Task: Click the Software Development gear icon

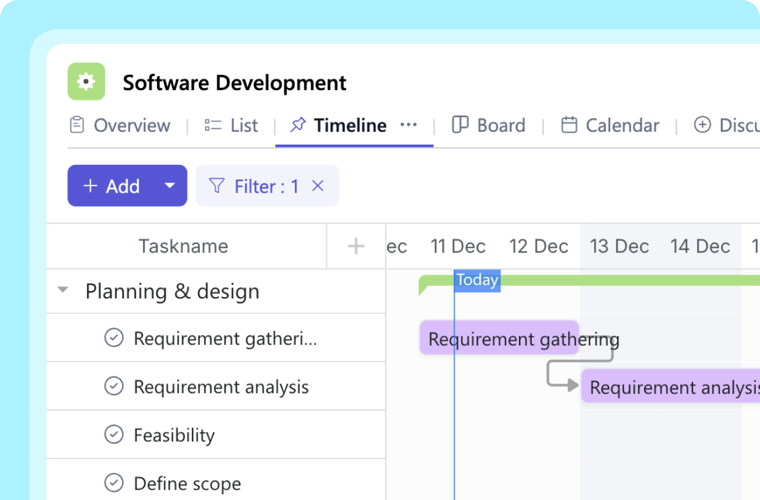Action: 86,81
